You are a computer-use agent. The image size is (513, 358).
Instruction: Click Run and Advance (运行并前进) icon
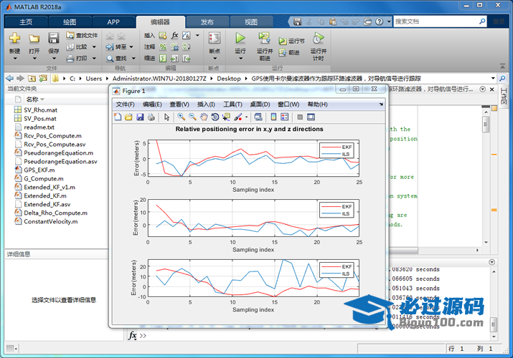coord(264,38)
